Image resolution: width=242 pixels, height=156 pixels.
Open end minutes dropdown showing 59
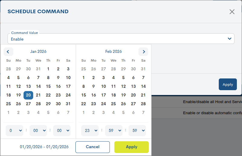pos(114,130)
